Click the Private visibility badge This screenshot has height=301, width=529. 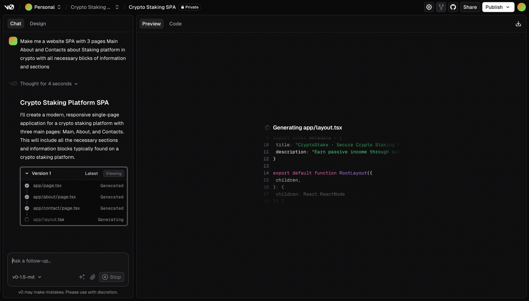(189, 7)
